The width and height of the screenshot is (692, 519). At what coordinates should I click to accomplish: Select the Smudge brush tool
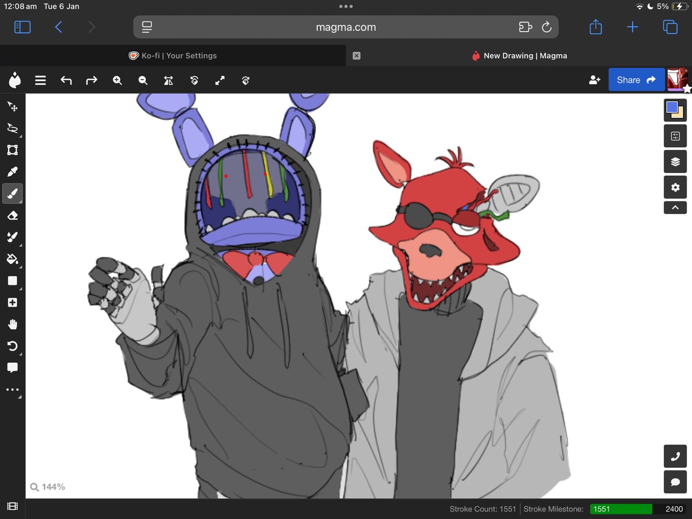pos(12,237)
